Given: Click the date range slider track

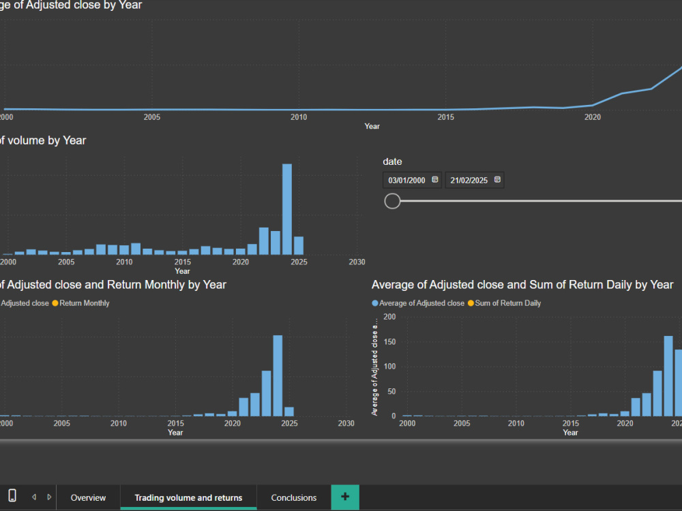Looking at the screenshot, I should (541, 201).
